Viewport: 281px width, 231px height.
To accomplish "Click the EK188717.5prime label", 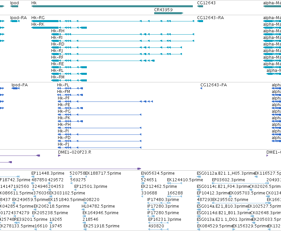I will coord(103,173).
